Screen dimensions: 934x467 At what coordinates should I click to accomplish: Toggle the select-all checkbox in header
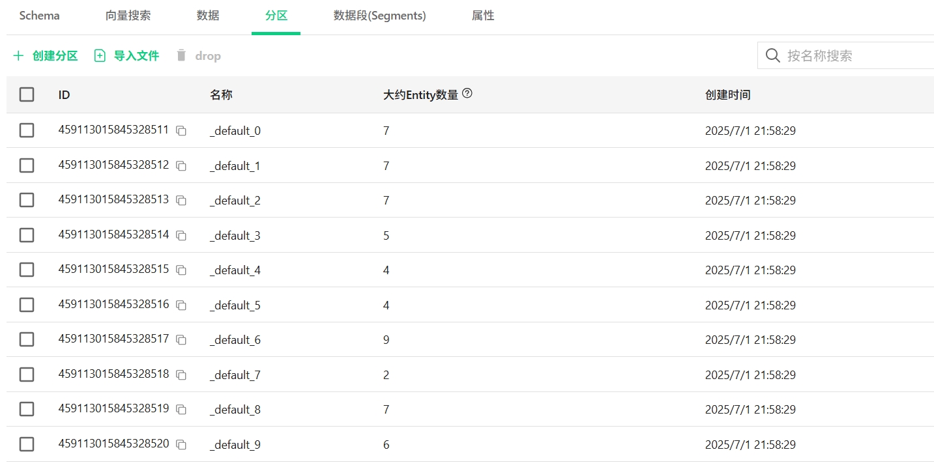point(27,95)
